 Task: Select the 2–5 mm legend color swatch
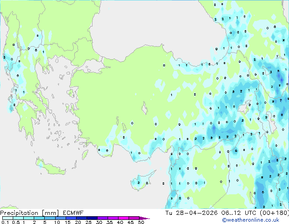[39, 218]
